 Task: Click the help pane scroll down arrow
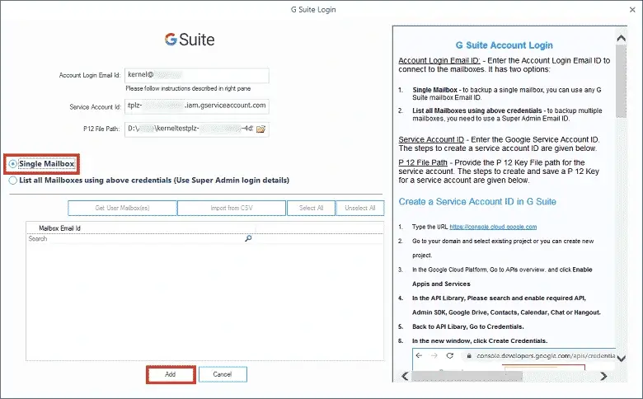tap(622, 359)
